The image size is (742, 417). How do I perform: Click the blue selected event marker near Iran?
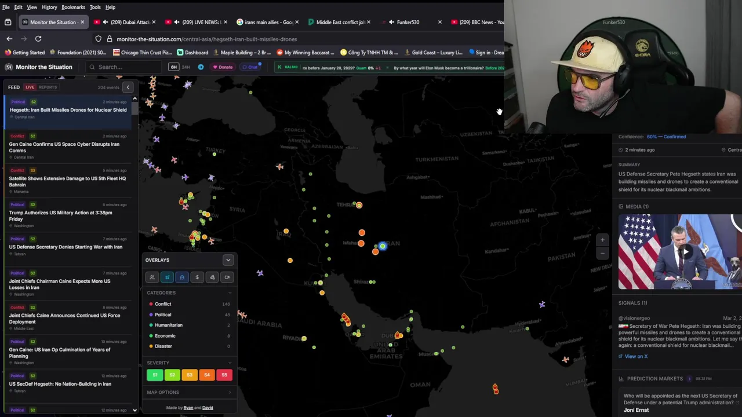tap(382, 246)
